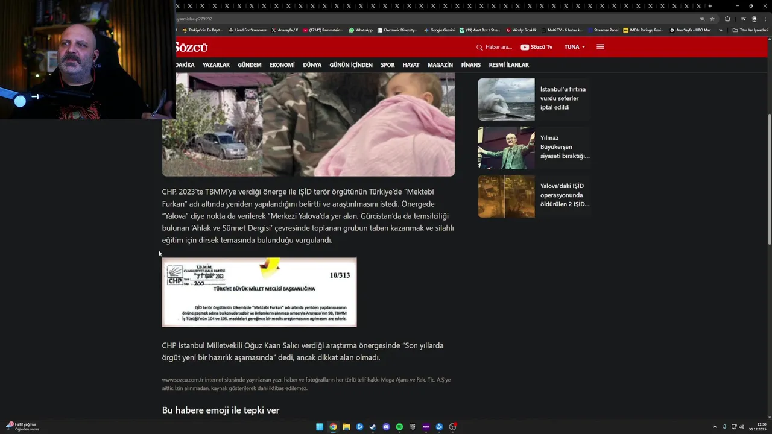Open the clock showing 11:30
The image size is (772, 434).
click(x=758, y=427)
